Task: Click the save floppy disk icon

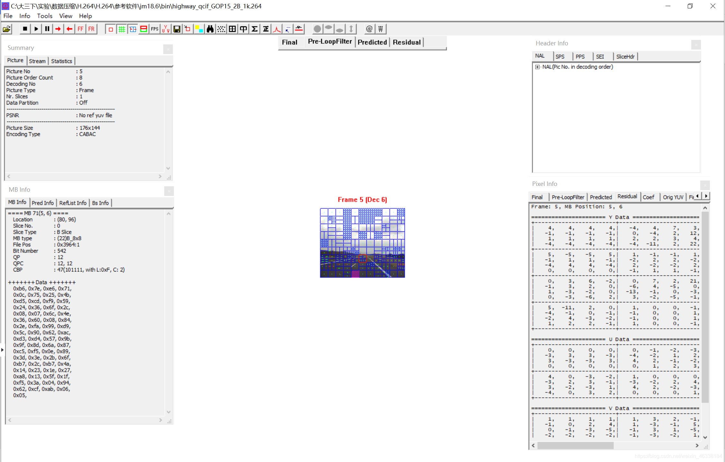Action: point(177,29)
